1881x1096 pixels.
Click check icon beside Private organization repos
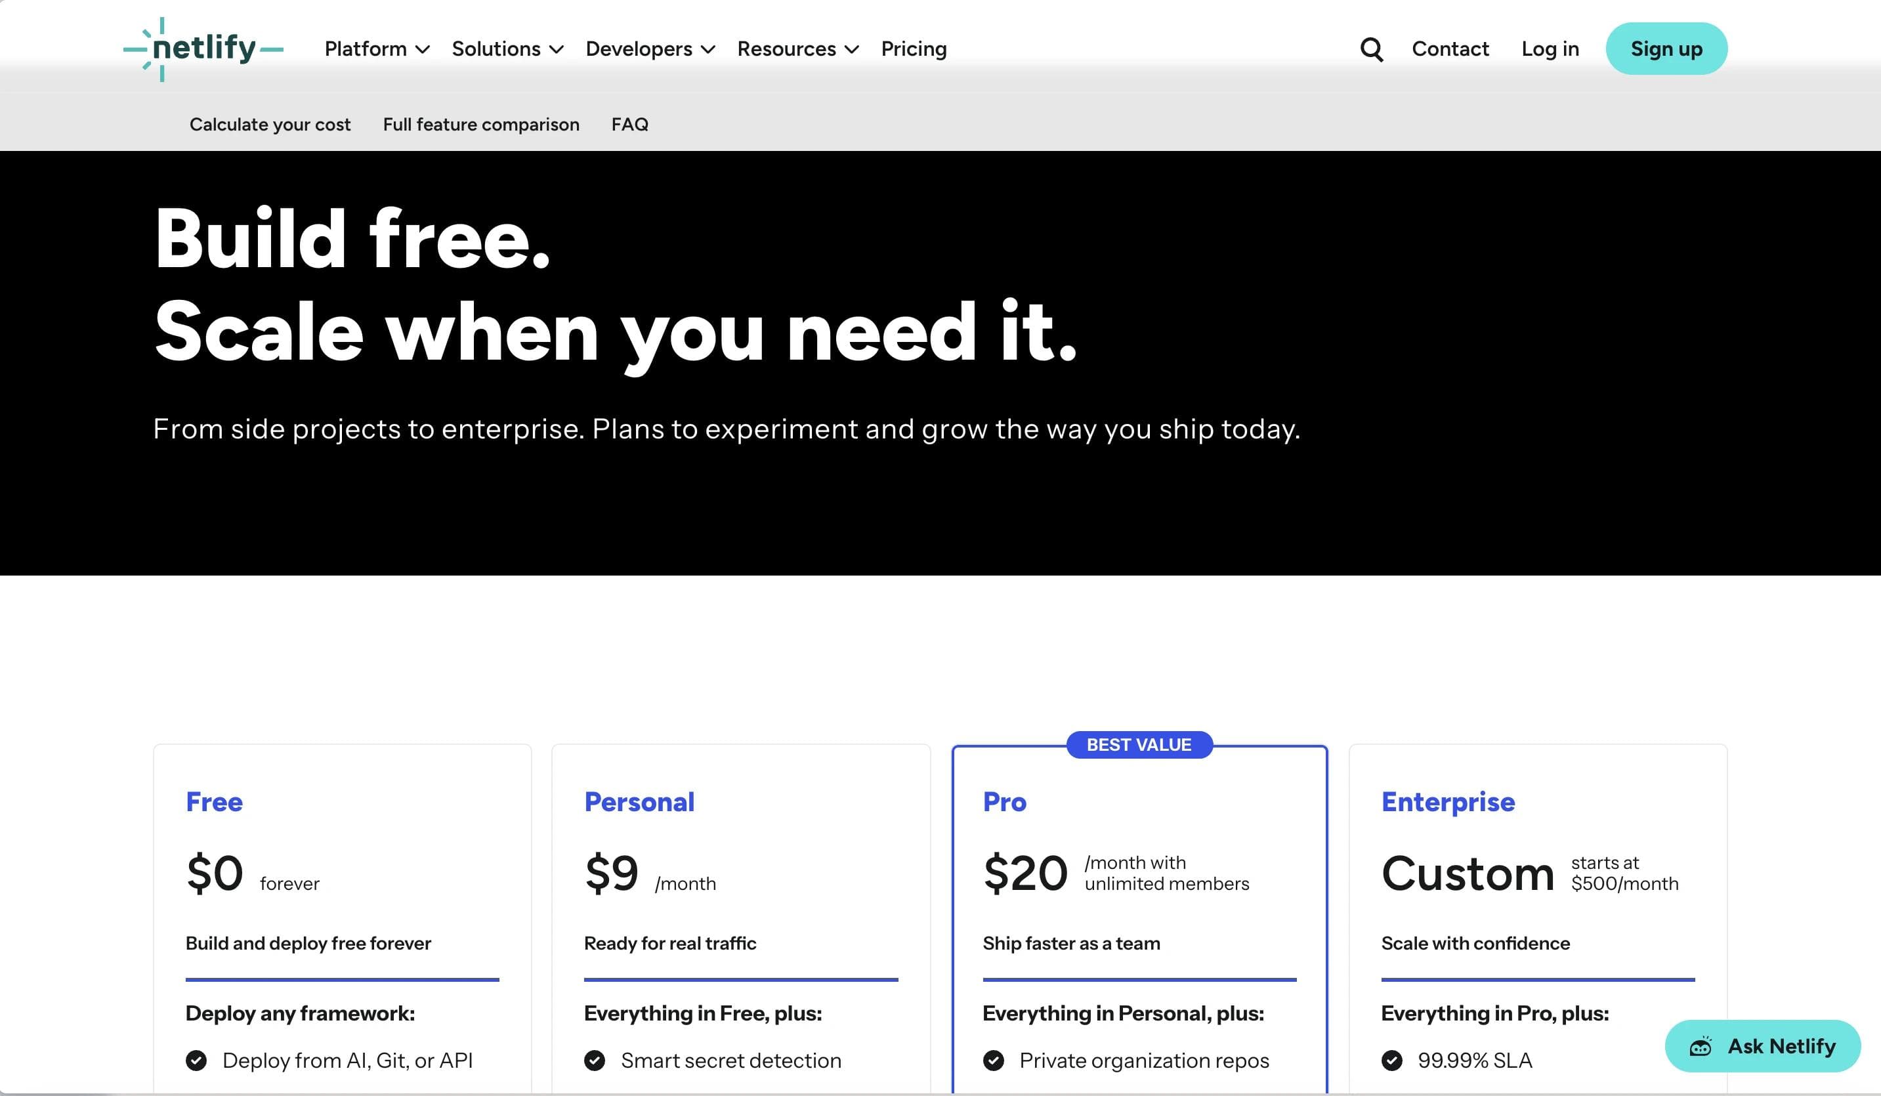point(994,1060)
